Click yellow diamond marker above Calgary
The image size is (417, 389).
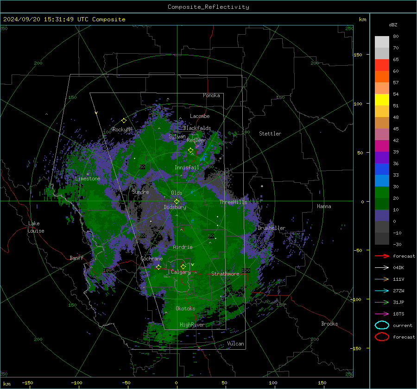(x=183, y=266)
